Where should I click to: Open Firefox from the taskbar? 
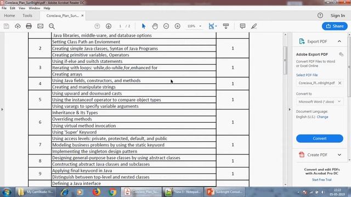click(x=97, y=192)
